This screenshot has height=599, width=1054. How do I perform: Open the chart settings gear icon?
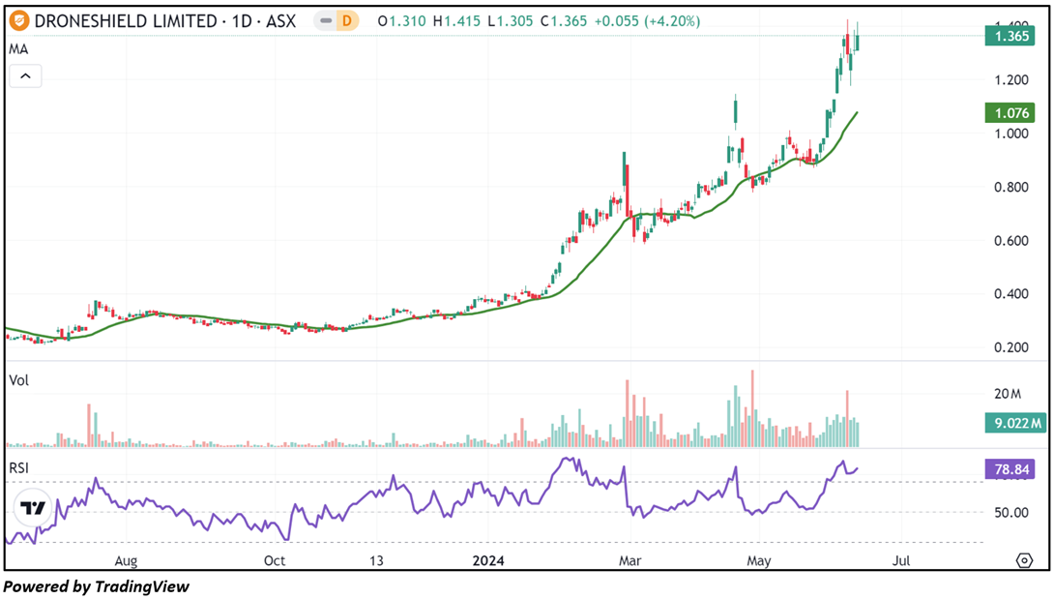point(1024,560)
